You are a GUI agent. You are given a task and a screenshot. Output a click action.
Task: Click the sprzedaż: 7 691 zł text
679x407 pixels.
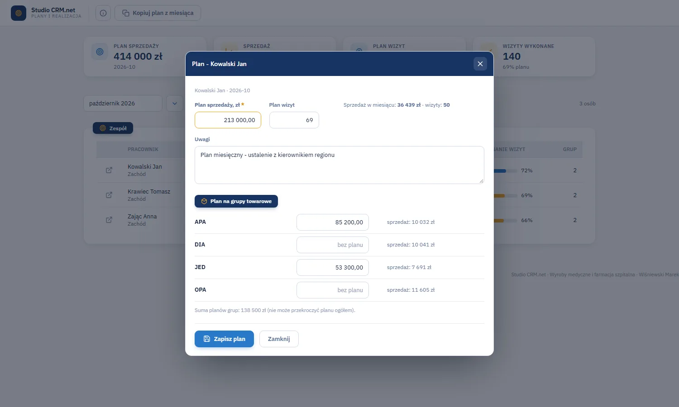(x=409, y=268)
